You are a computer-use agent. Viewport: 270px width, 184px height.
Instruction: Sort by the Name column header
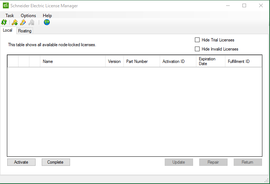pyautogui.click(x=73, y=61)
